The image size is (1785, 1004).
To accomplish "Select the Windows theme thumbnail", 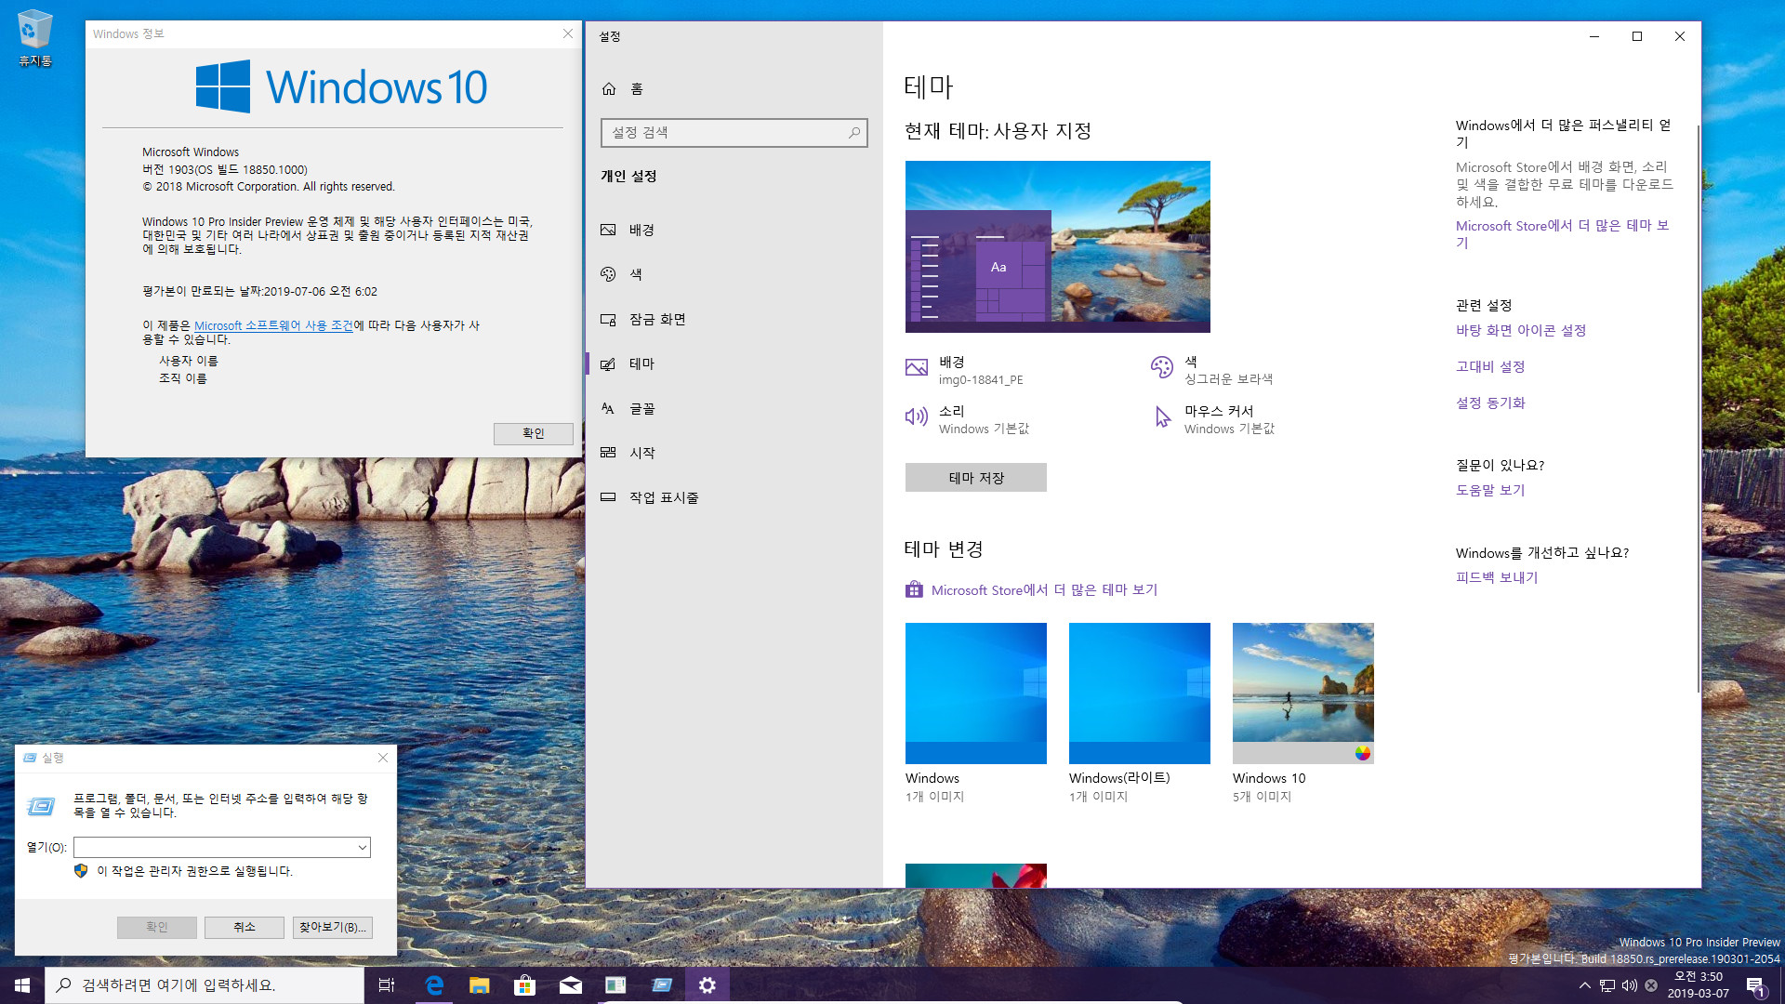I will pyautogui.click(x=976, y=694).
